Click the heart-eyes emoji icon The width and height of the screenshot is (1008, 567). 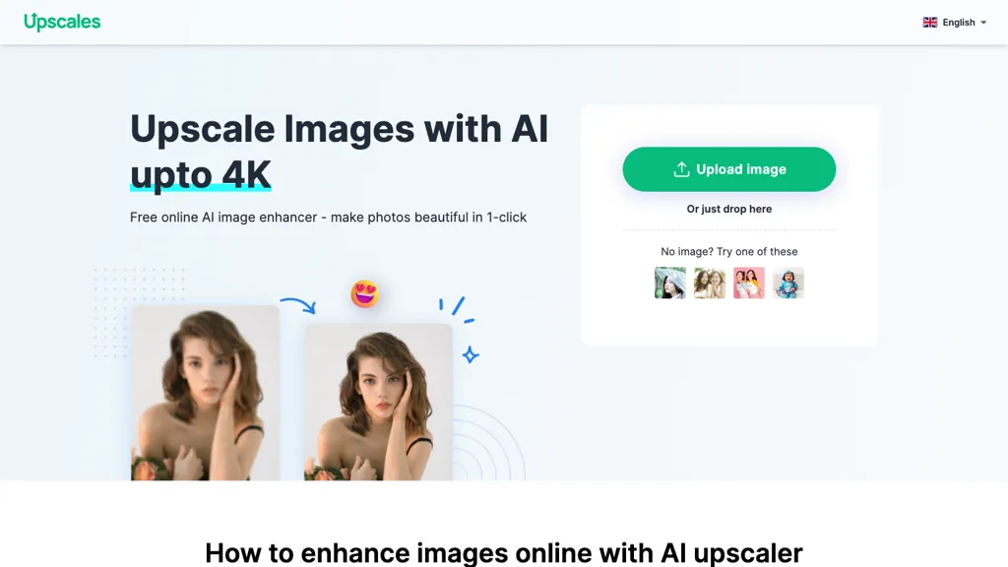[364, 293]
